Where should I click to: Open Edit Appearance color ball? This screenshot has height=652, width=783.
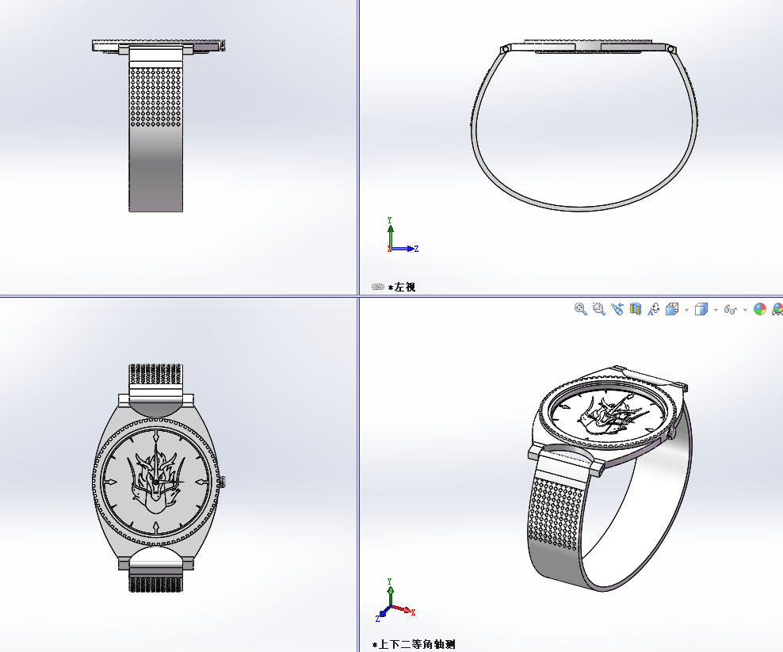pyautogui.click(x=760, y=309)
